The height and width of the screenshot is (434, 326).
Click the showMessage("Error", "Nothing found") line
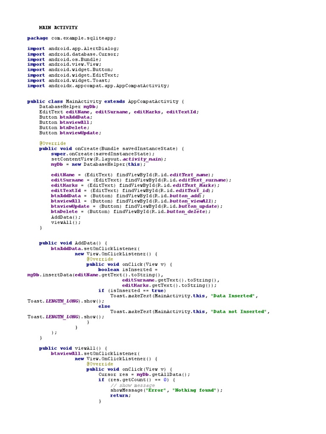pos(166,390)
